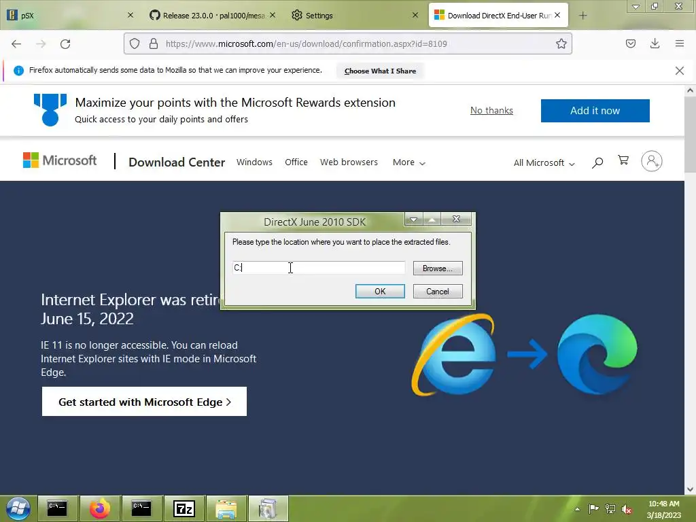Open the Office menu item

coord(296,162)
